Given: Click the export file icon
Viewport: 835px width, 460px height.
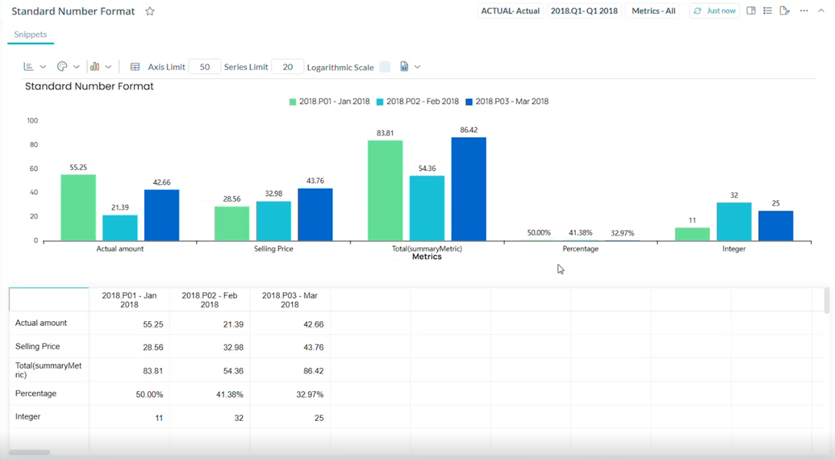Looking at the screenshot, I should pos(404,67).
